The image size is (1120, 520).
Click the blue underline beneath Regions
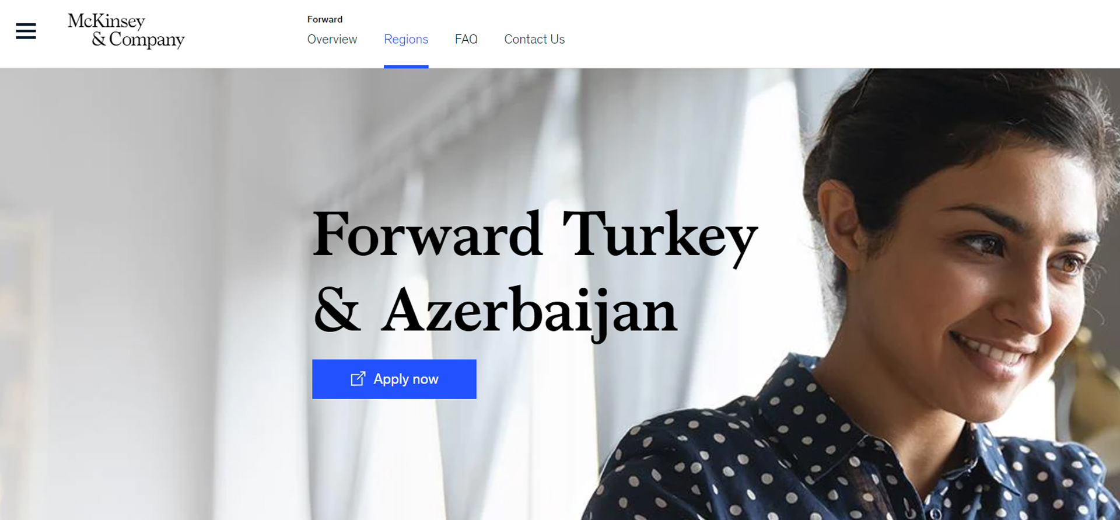click(x=406, y=67)
